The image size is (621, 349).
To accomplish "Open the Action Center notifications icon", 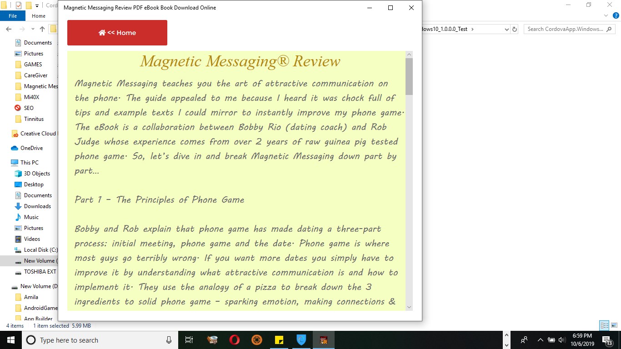I will [x=606, y=340].
